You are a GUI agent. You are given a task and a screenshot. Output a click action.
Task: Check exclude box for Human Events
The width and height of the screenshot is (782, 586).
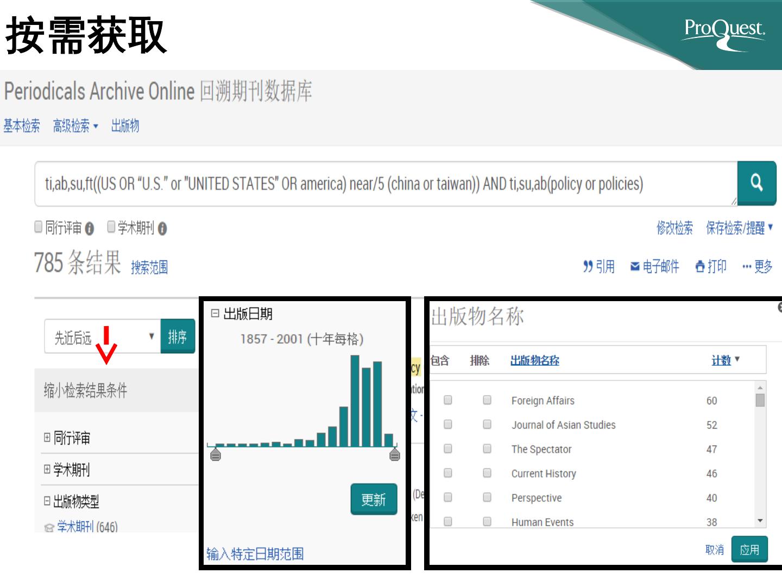487,521
